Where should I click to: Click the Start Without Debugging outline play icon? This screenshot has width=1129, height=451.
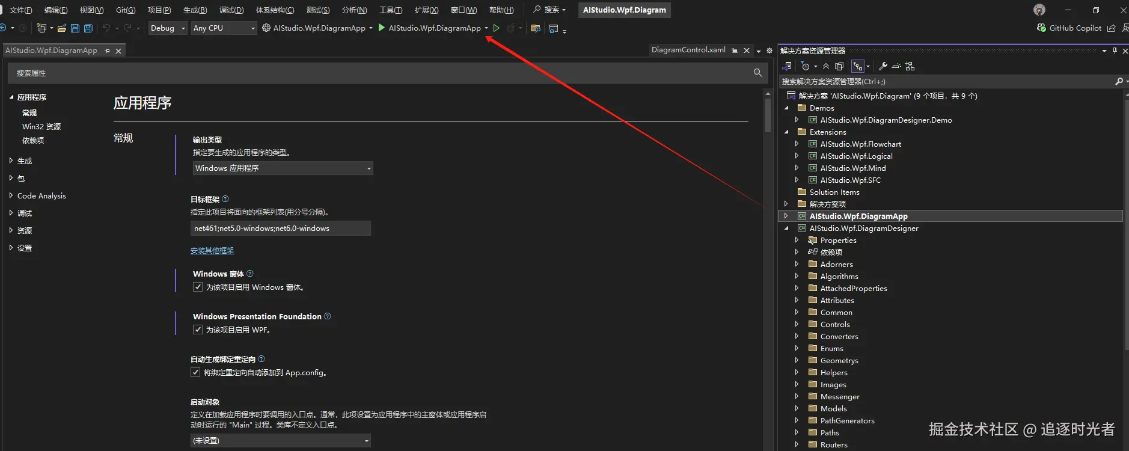pos(497,28)
